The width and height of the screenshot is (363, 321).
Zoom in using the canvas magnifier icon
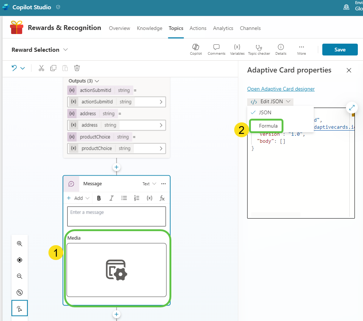pyautogui.click(x=19, y=244)
